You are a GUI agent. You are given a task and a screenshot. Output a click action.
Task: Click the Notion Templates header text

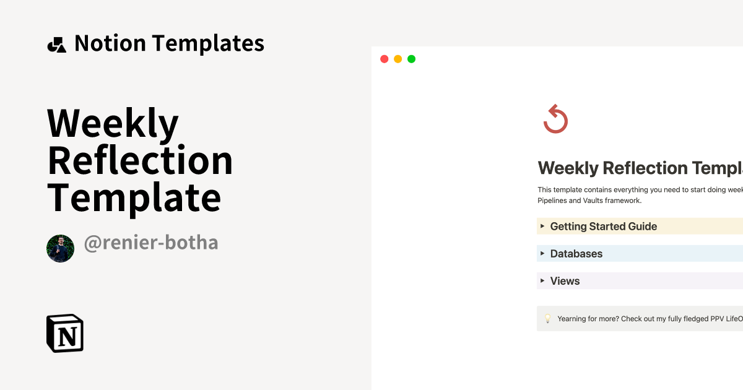(x=169, y=43)
